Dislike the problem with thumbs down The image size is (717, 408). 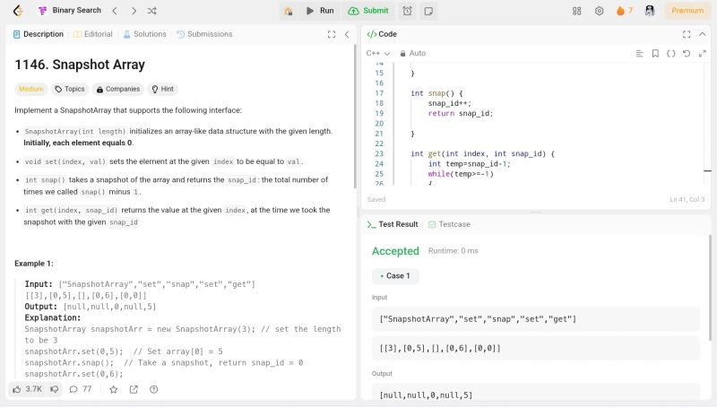click(x=55, y=390)
